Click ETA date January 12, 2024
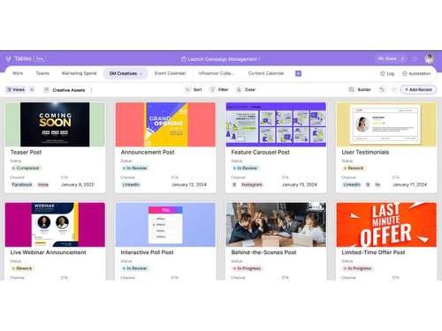This screenshot has width=442, height=331. [x=189, y=184]
